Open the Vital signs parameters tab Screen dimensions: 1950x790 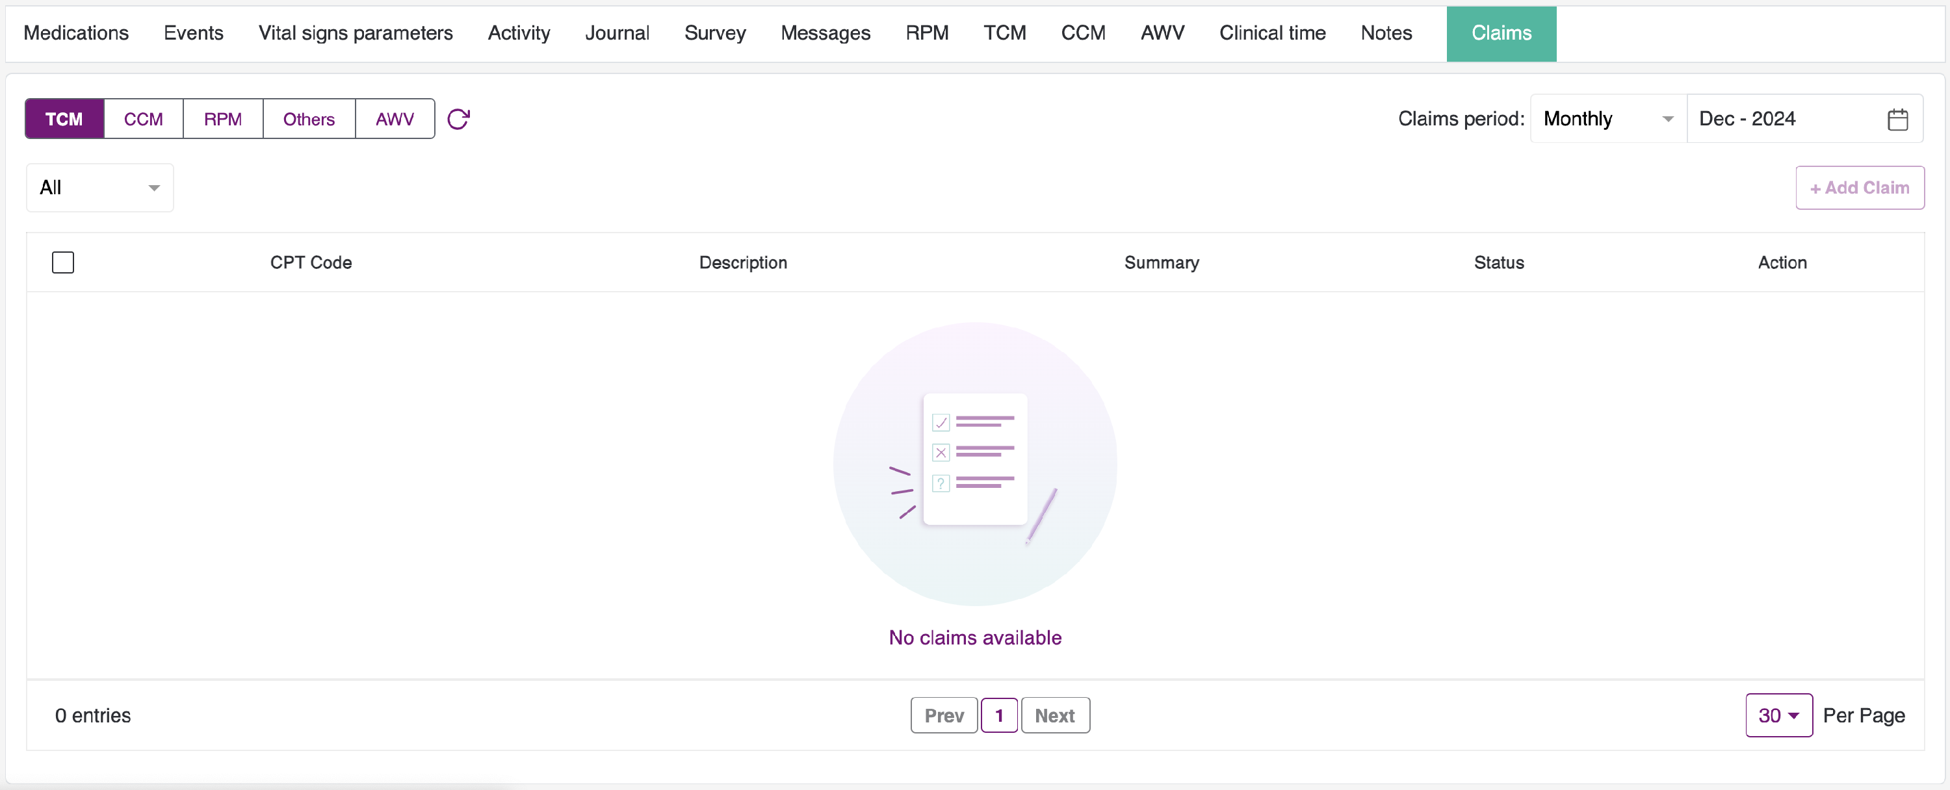click(x=355, y=33)
